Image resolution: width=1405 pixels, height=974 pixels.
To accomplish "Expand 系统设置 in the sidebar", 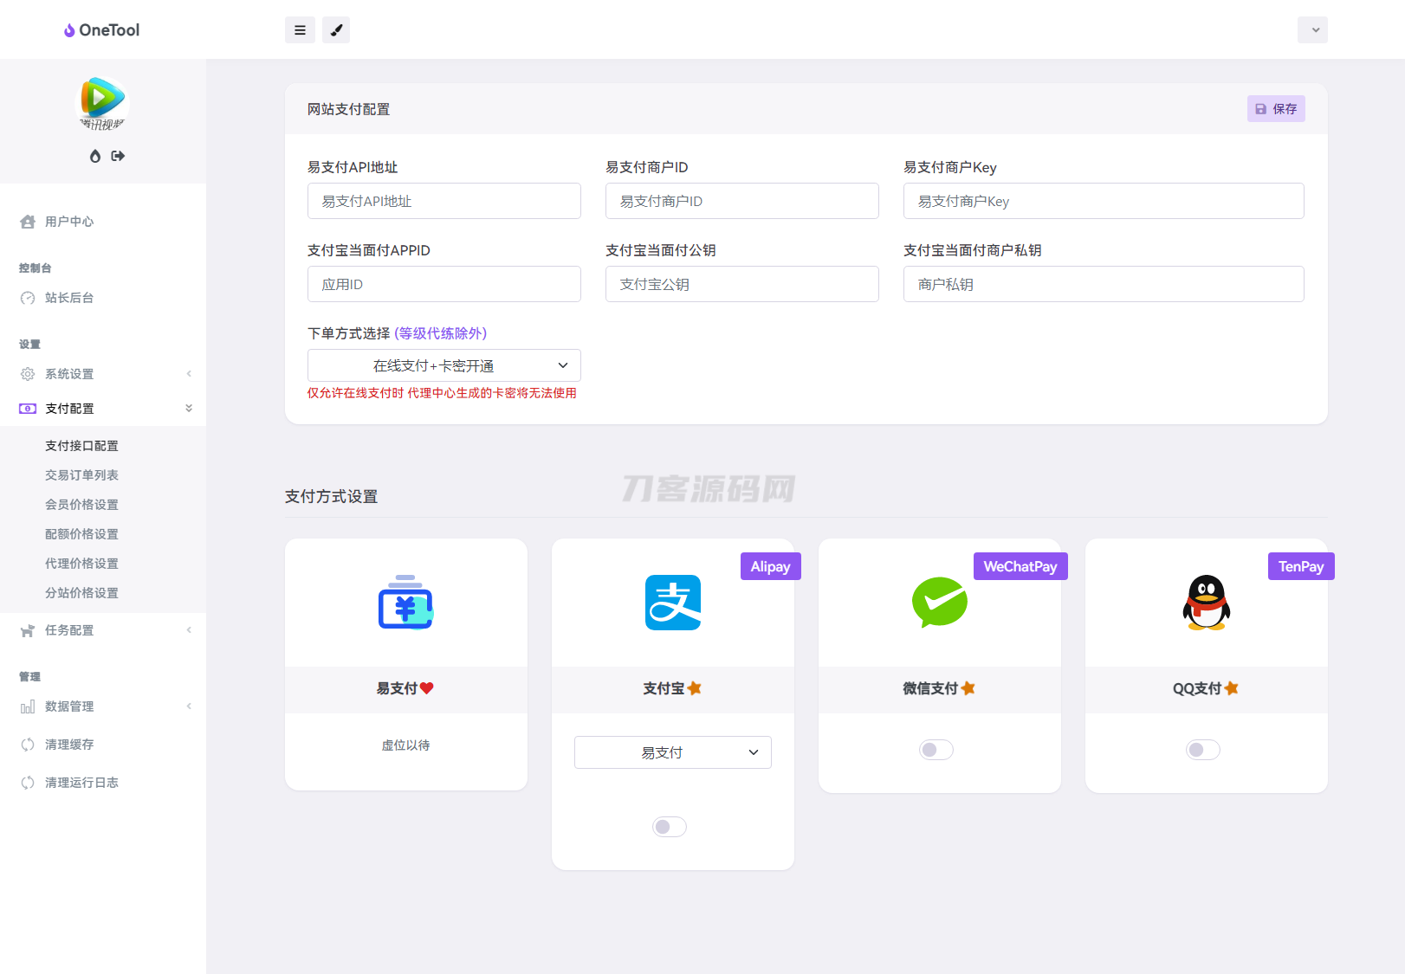I will coord(69,374).
